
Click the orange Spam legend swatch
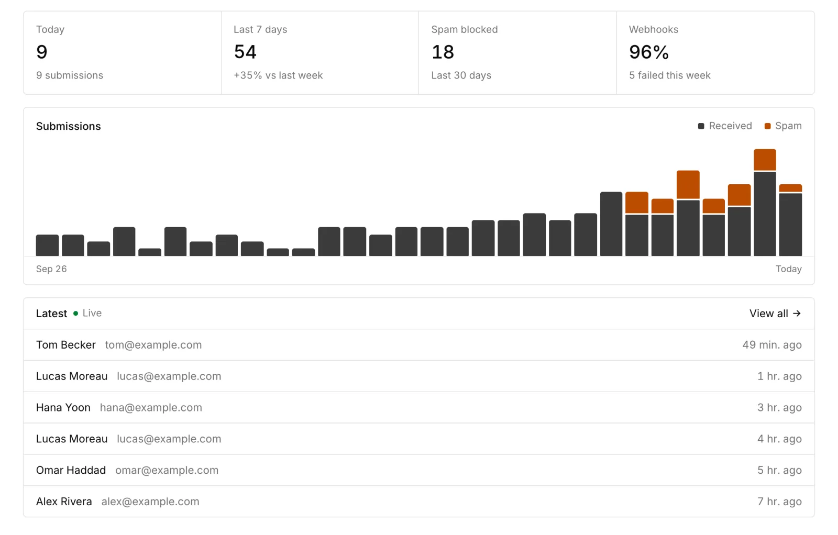(x=767, y=126)
